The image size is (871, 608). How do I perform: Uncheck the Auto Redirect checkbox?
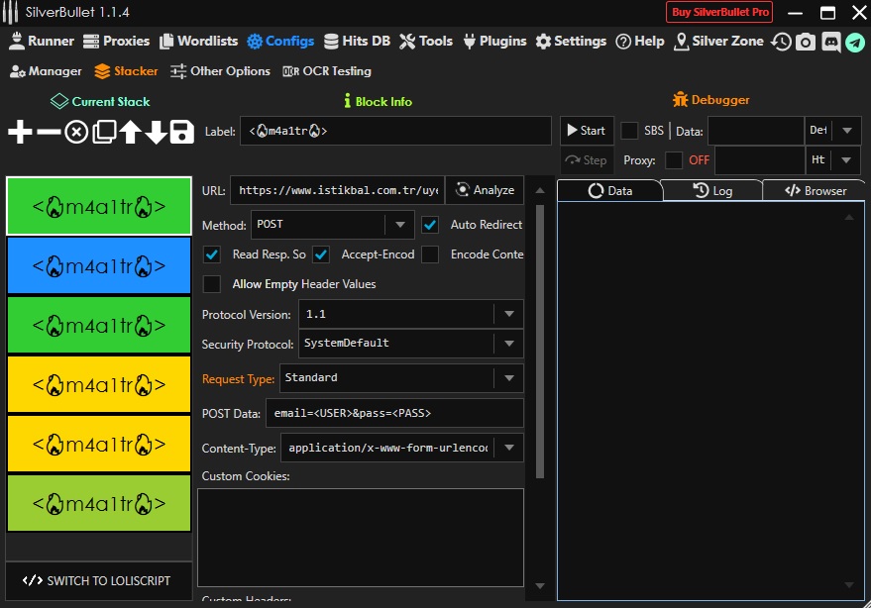point(430,225)
